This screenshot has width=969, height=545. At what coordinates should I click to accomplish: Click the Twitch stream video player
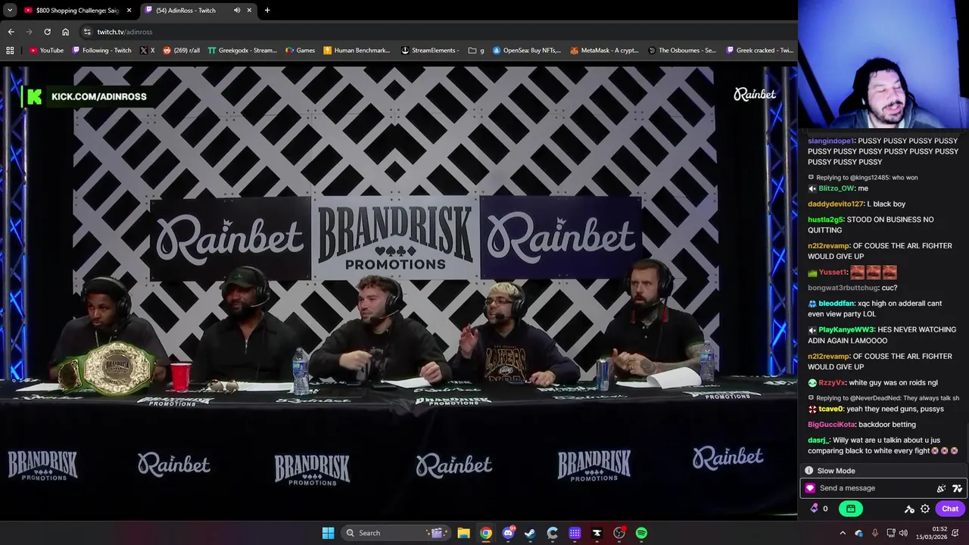(399, 291)
